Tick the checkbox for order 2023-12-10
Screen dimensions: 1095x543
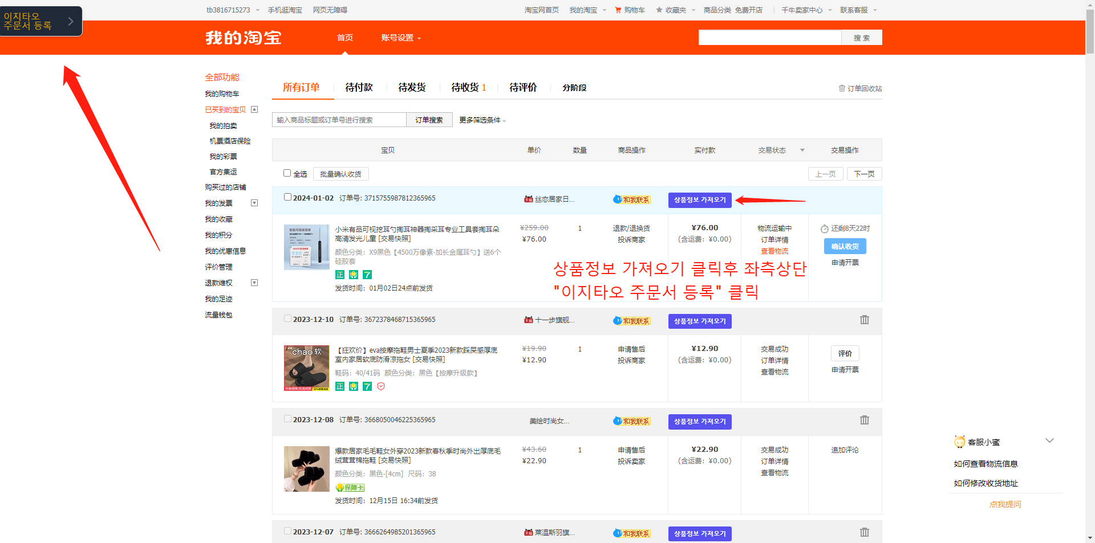(x=287, y=319)
